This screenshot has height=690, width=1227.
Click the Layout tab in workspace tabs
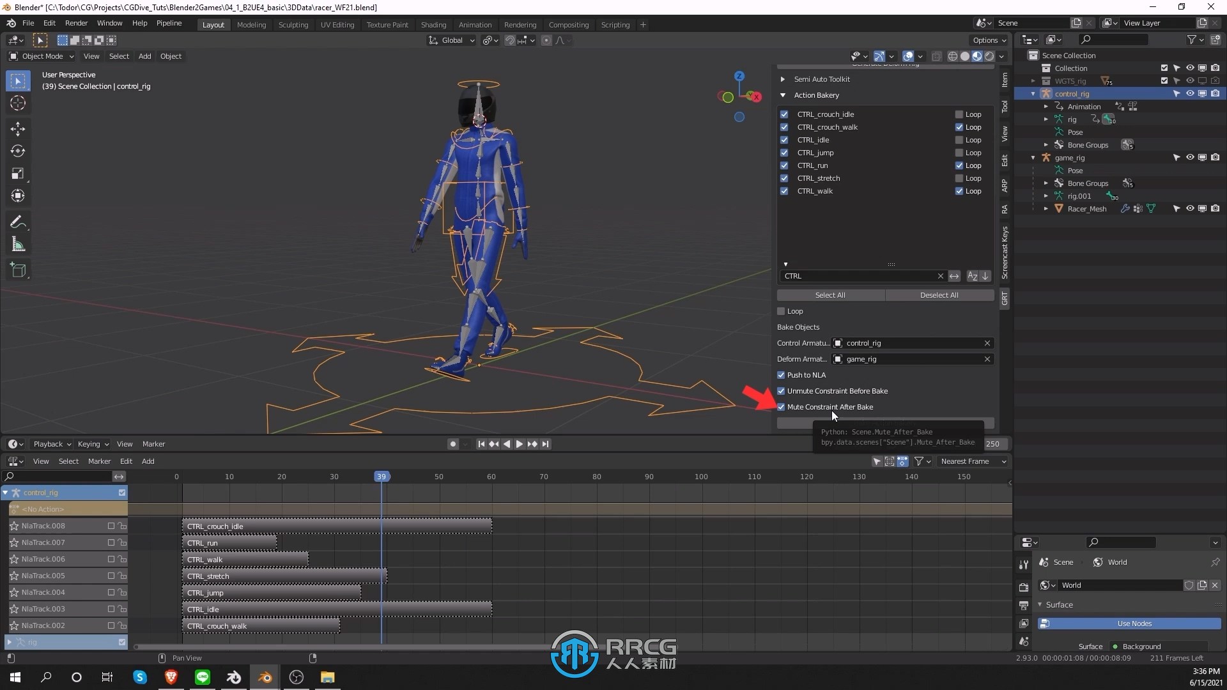tap(212, 24)
